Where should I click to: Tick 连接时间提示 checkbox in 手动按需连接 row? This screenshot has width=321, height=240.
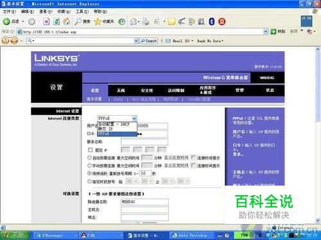tap(193, 165)
